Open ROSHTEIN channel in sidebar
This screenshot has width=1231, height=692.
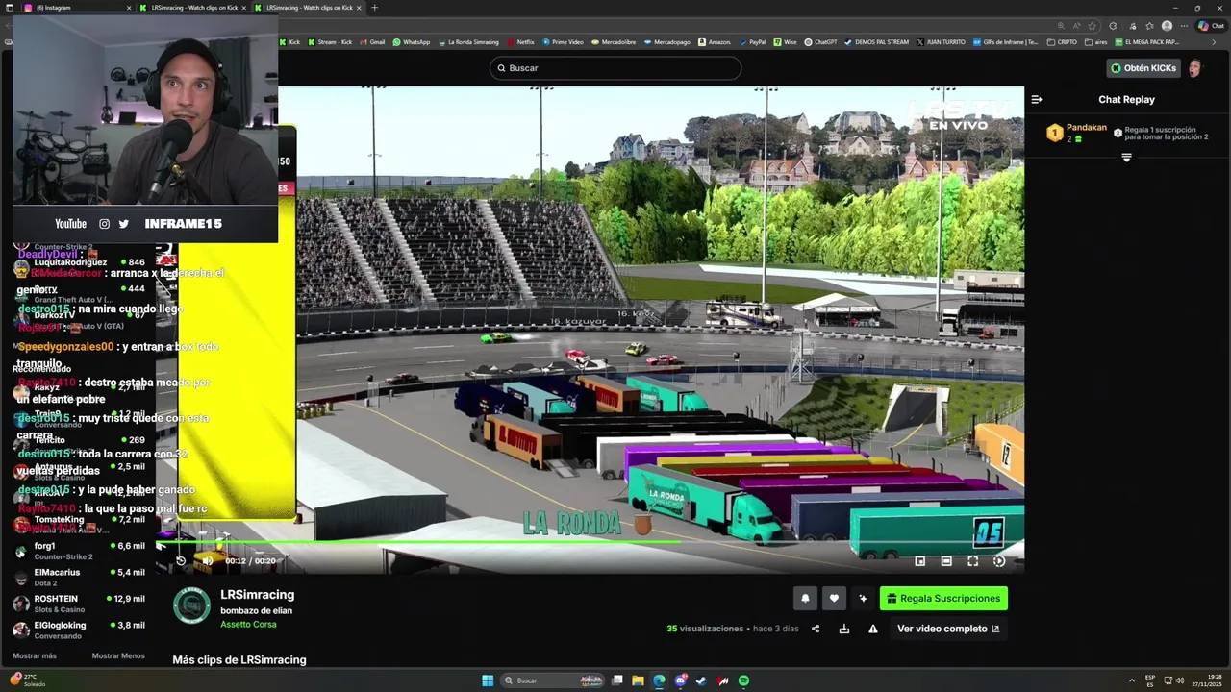(x=79, y=604)
